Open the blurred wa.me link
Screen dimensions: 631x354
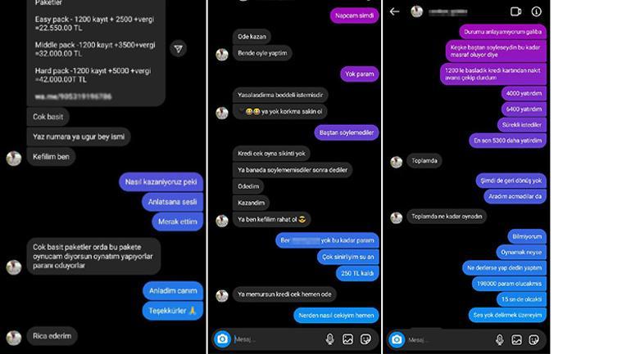coord(73,96)
